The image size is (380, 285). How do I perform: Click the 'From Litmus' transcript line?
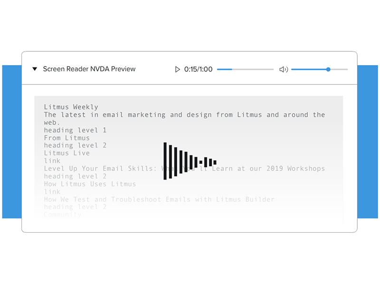pos(67,138)
